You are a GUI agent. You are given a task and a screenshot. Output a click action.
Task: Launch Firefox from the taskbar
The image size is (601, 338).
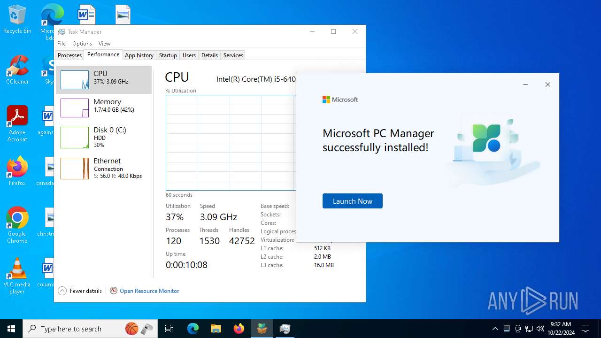point(239,329)
